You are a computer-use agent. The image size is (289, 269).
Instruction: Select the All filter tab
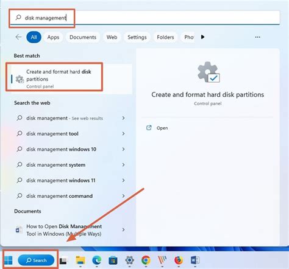pos(34,37)
